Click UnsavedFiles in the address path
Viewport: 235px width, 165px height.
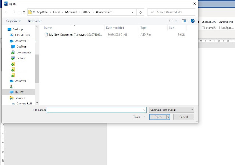coord(104,12)
